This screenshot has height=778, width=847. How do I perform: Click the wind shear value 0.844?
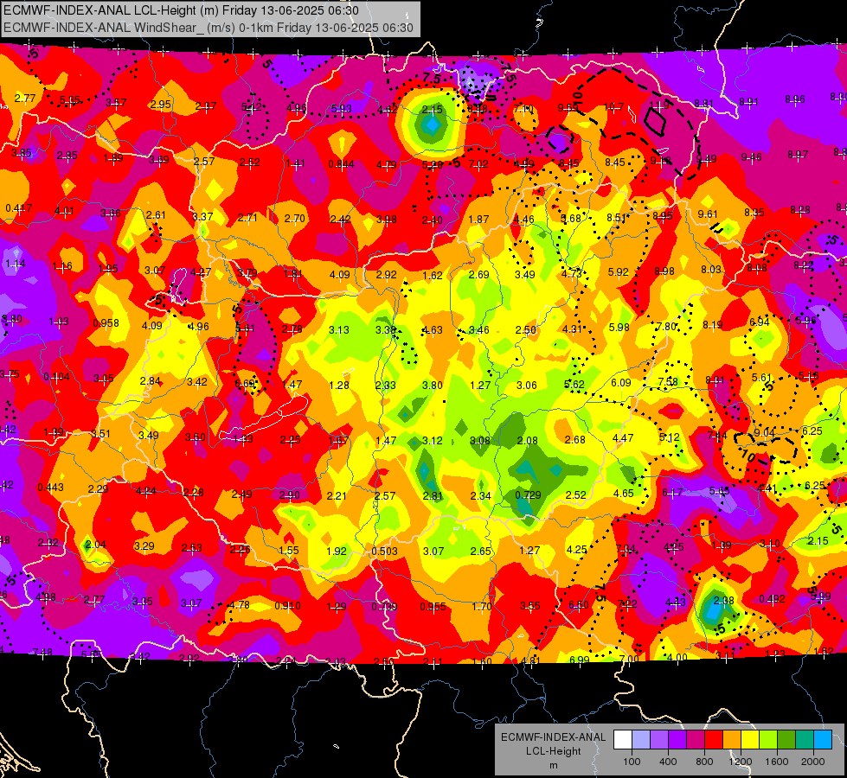click(342, 164)
